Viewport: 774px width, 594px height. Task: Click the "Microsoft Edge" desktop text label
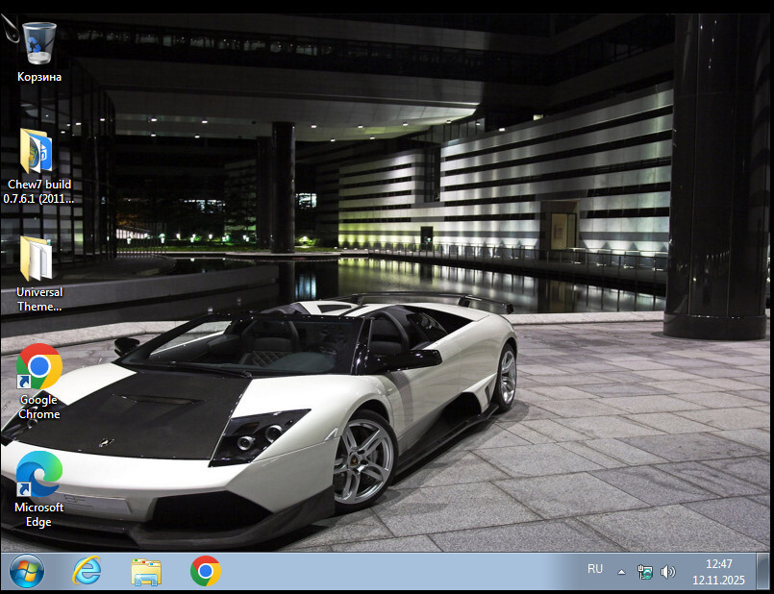point(39,514)
